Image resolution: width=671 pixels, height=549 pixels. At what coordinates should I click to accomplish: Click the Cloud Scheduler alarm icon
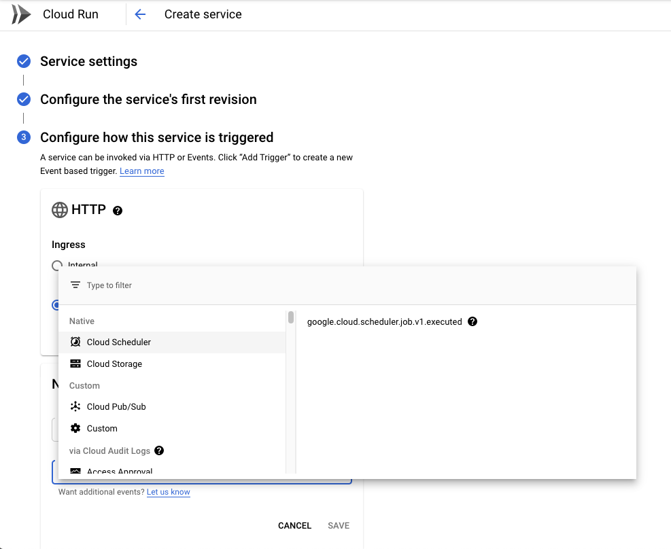coord(75,342)
